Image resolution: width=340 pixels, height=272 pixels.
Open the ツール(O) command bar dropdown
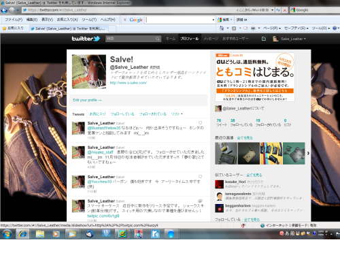320,29
